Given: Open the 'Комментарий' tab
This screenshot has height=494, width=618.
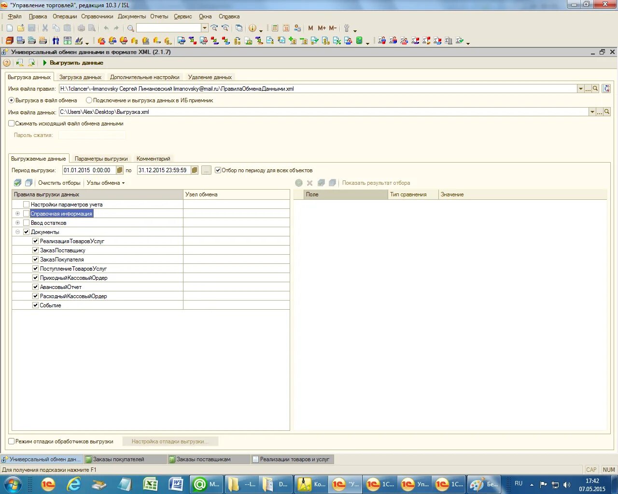Looking at the screenshot, I should click(x=154, y=159).
